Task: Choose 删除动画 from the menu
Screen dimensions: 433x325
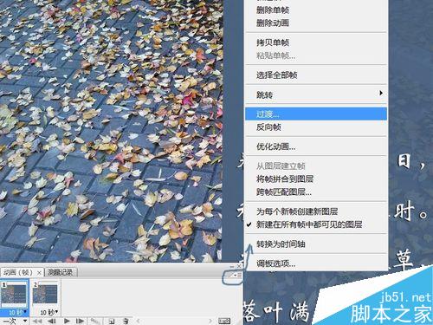Action: pyautogui.click(x=316, y=23)
